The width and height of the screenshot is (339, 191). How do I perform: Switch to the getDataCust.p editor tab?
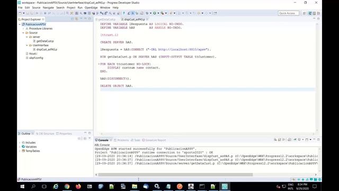(x=106, y=20)
